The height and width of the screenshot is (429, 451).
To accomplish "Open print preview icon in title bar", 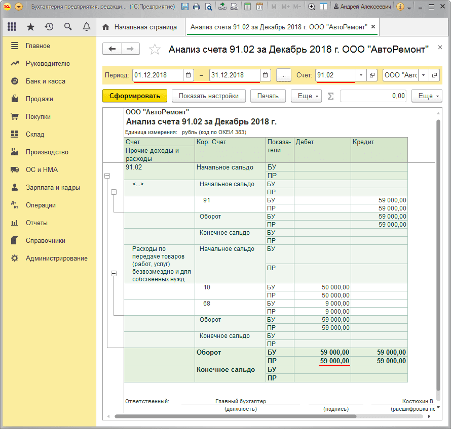I will click(x=209, y=6).
